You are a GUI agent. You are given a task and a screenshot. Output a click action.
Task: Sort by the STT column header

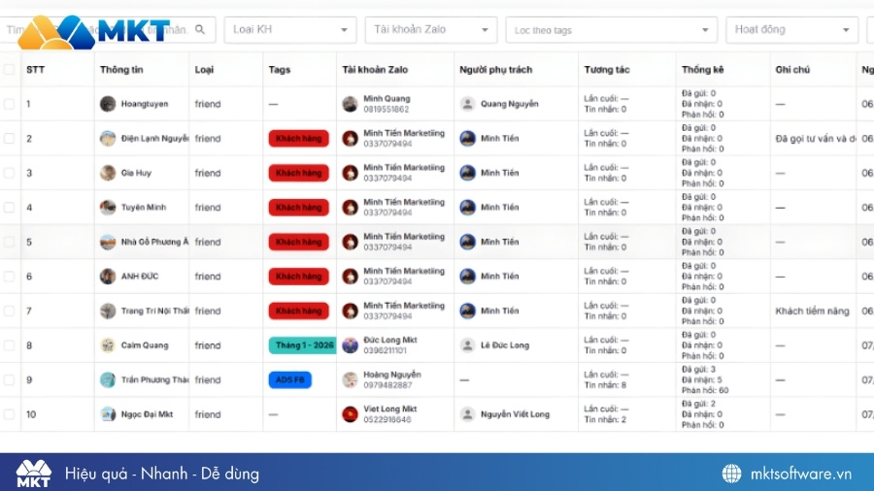tap(35, 70)
